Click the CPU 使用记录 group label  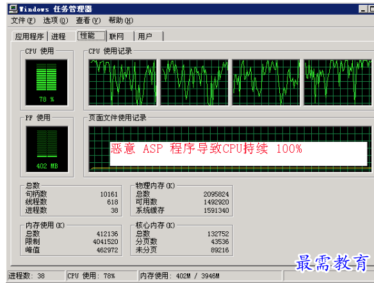110,51
